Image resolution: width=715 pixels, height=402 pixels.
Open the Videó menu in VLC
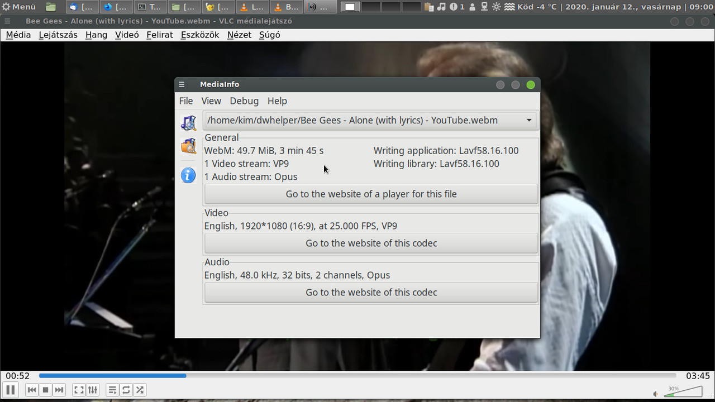tap(127, 35)
